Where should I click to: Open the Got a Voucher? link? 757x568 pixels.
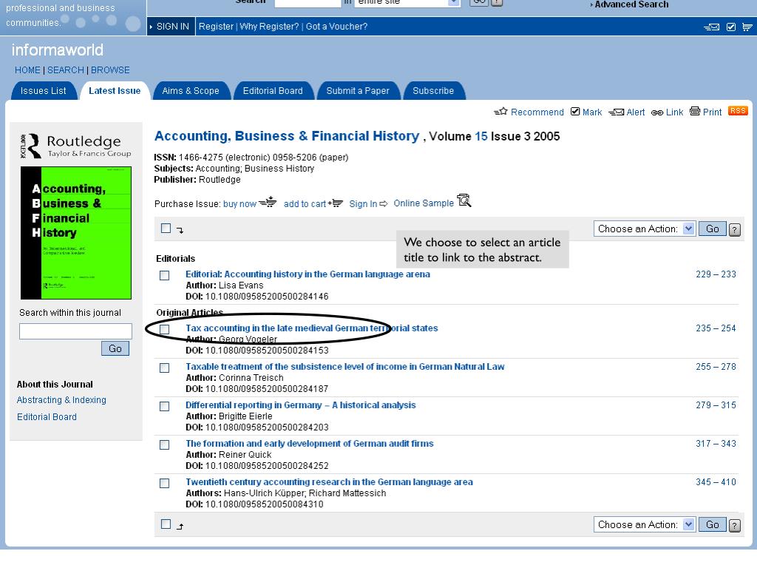336,27
